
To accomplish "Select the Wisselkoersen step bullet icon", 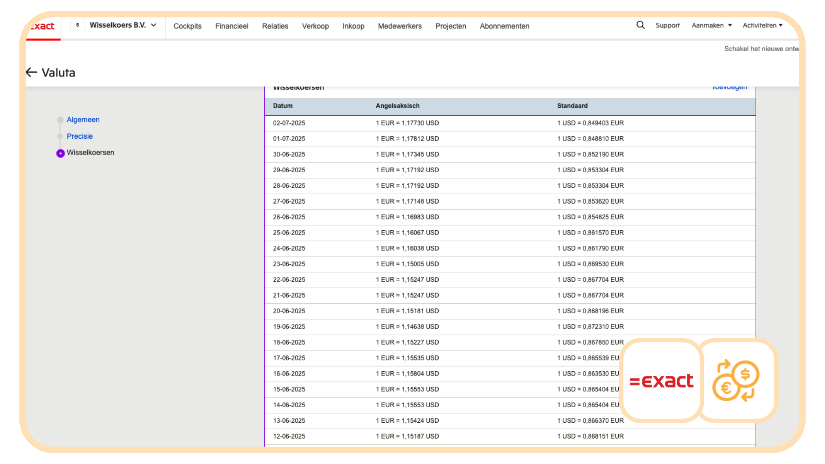I will (x=61, y=153).
